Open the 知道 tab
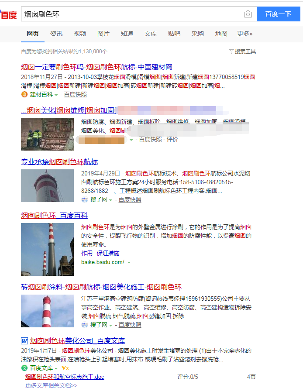The width and height of the screenshot is (303, 388). click(127, 34)
